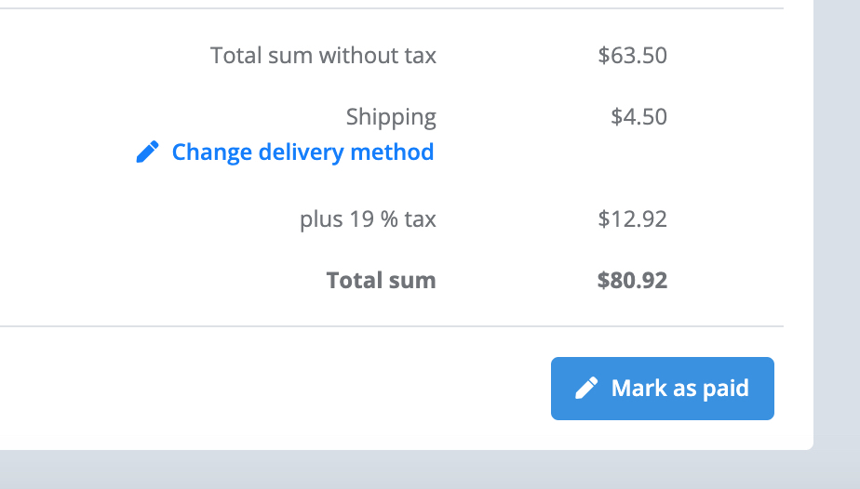This screenshot has height=489, width=860.
Task: Click the $12.92 tax amount
Action: click(x=632, y=219)
